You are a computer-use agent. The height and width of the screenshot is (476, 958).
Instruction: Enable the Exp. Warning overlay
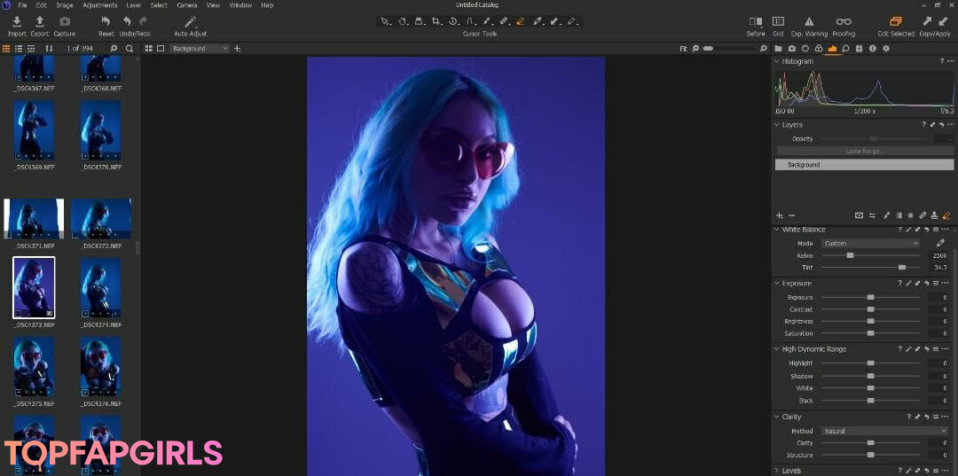pos(809,21)
